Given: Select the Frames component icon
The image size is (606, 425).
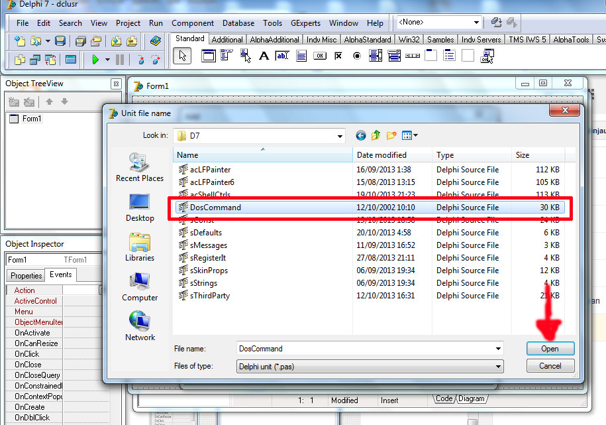Looking at the screenshot, I should click(209, 56).
